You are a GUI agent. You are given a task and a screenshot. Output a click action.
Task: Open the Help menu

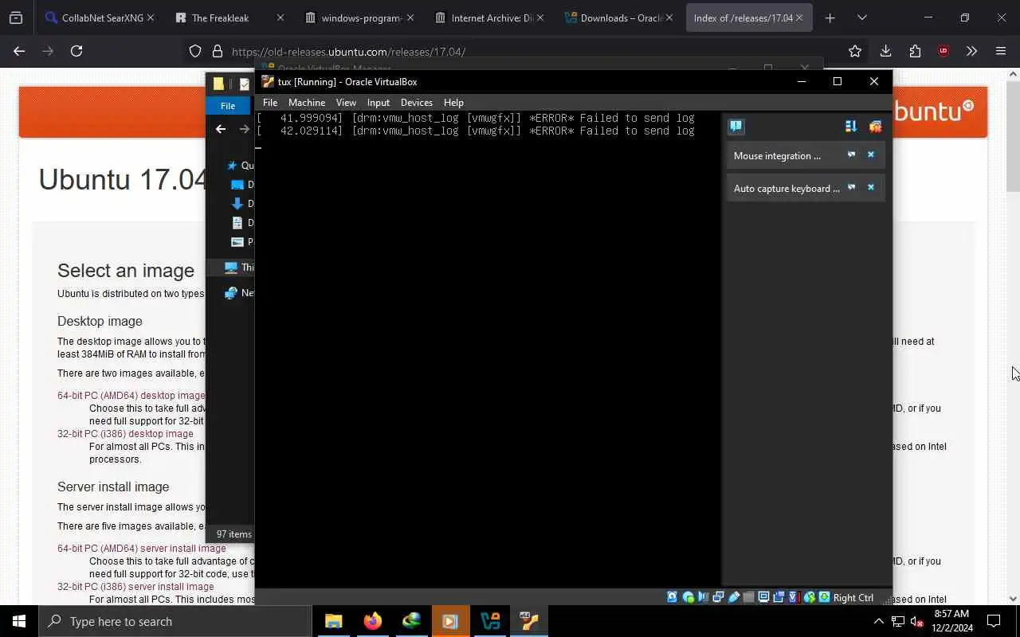453,102
